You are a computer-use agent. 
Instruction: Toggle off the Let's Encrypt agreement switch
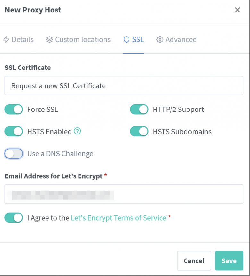click(x=13, y=218)
